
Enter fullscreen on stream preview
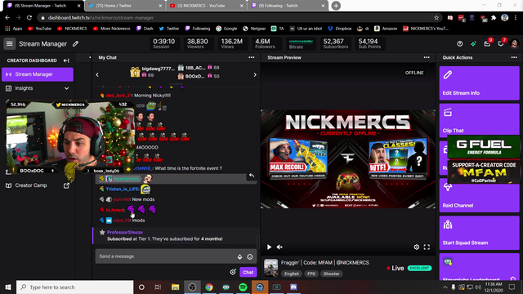(427, 247)
